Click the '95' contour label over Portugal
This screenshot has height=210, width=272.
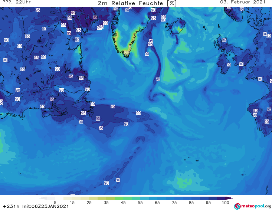point(255,111)
